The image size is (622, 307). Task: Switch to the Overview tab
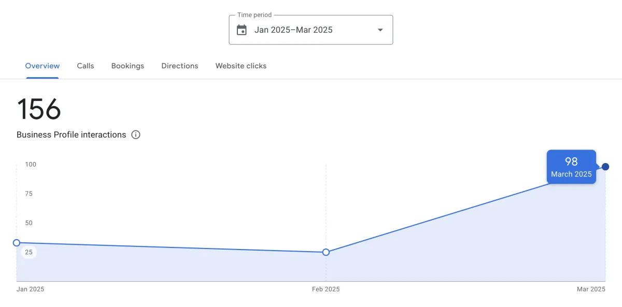click(x=43, y=66)
